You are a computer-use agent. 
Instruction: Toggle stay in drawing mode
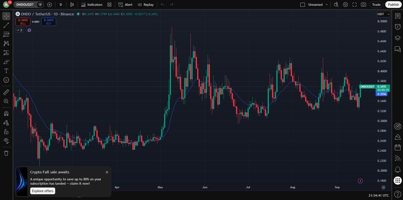6,122
